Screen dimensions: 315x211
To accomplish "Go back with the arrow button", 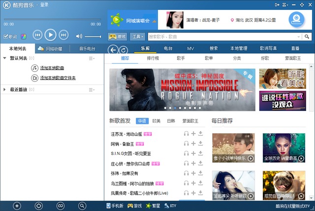I will point(113,50).
